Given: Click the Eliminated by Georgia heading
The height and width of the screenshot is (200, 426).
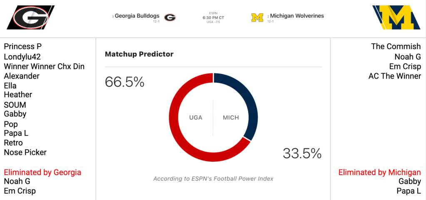Looking at the screenshot, I should click(42, 172).
